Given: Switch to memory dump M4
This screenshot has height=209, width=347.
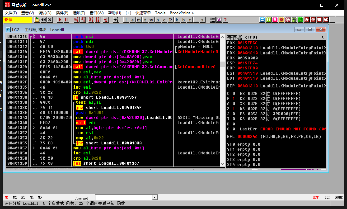Looking at the screenshot, I should click(32, 197).
